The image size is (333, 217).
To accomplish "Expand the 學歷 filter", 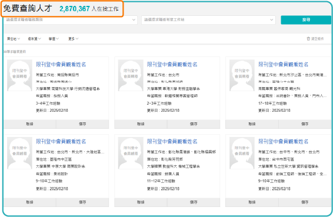I will 54,39.
